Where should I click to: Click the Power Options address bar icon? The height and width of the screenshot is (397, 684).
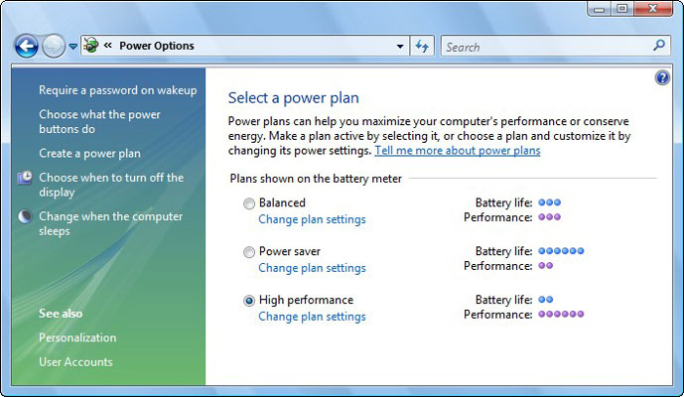point(91,46)
